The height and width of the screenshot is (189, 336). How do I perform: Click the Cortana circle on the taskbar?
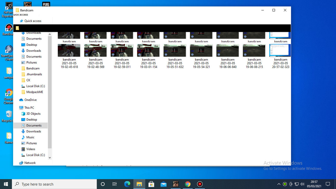(x=103, y=184)
